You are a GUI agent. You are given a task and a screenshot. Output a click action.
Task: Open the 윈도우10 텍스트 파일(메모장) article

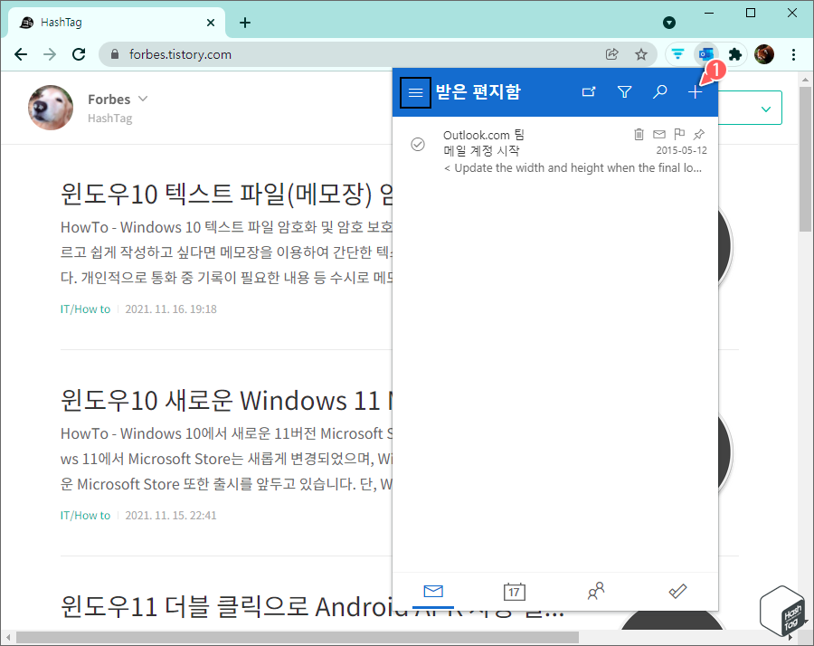click(x=226, y=194)
